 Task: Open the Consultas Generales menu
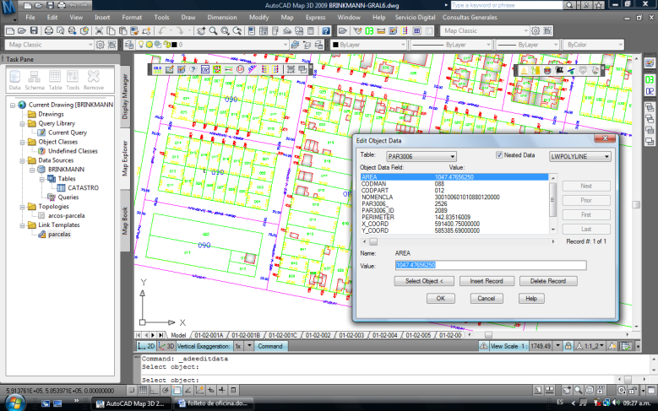(x=470, y=17)
